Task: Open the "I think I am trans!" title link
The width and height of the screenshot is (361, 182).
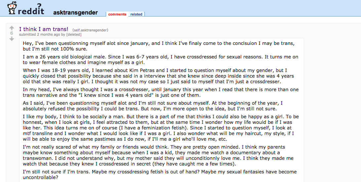Action: click(44, 29)
